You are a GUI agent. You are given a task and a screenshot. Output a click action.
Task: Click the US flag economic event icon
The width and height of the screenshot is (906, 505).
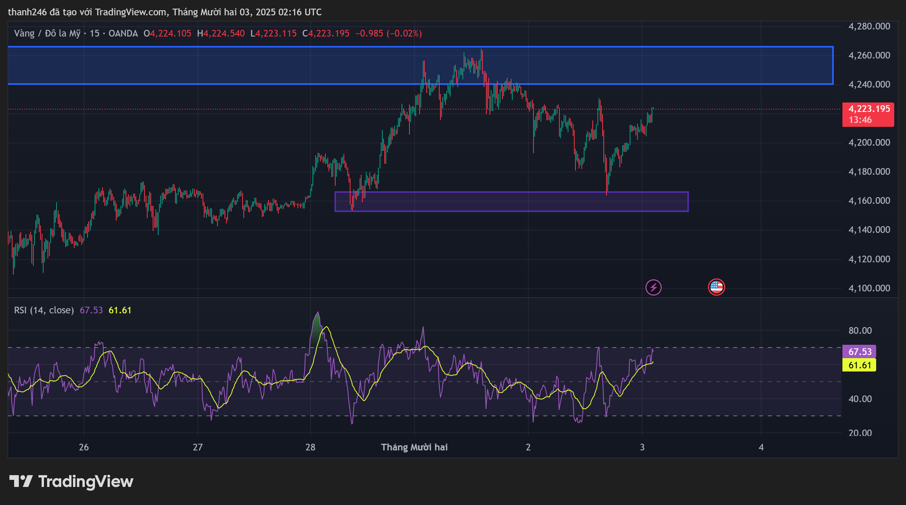[716, 287]
